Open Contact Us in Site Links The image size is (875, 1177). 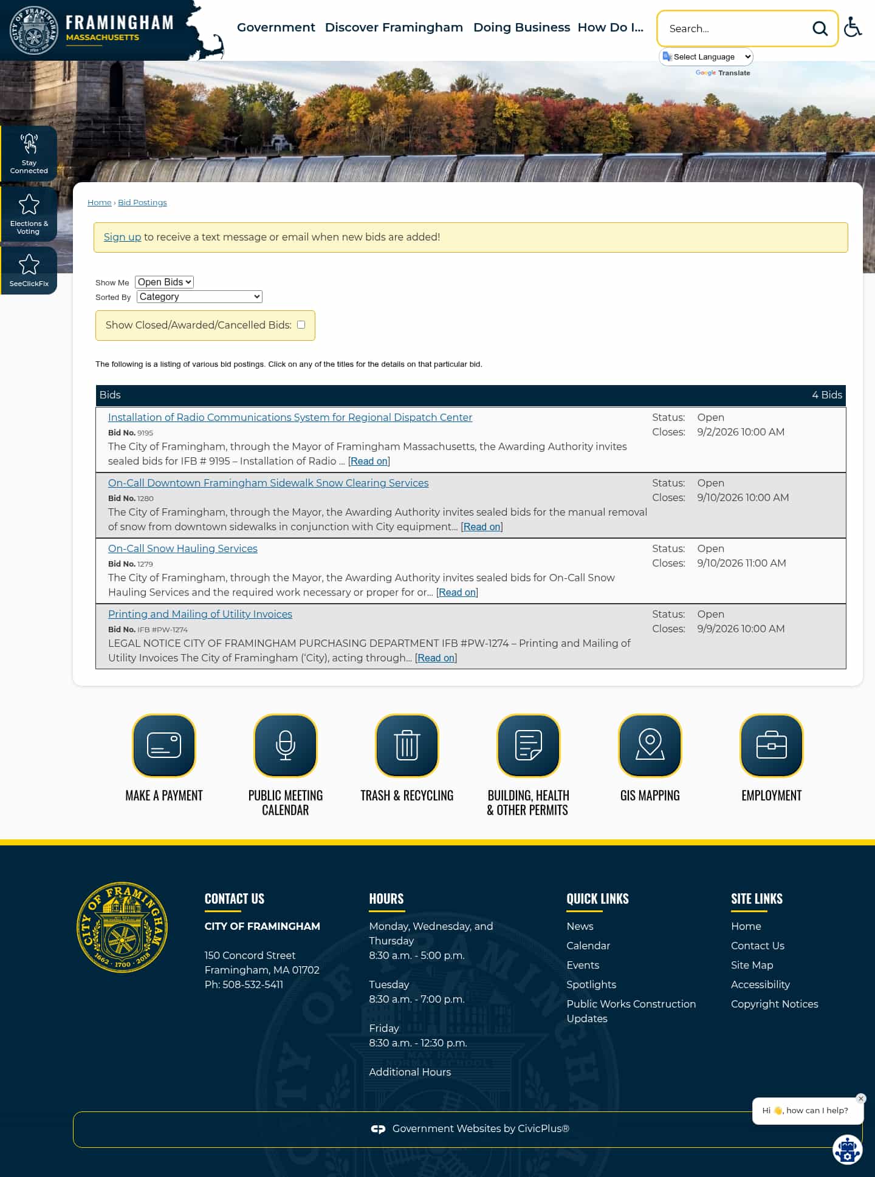pos(758,946)
